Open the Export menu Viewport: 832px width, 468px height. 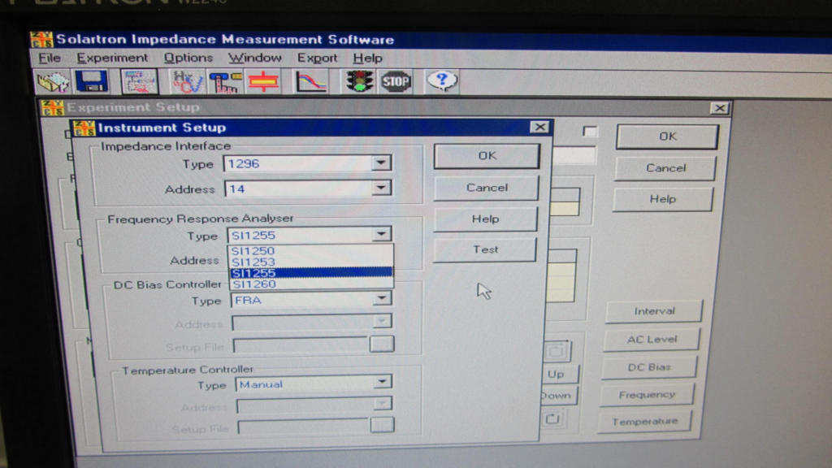317,58
